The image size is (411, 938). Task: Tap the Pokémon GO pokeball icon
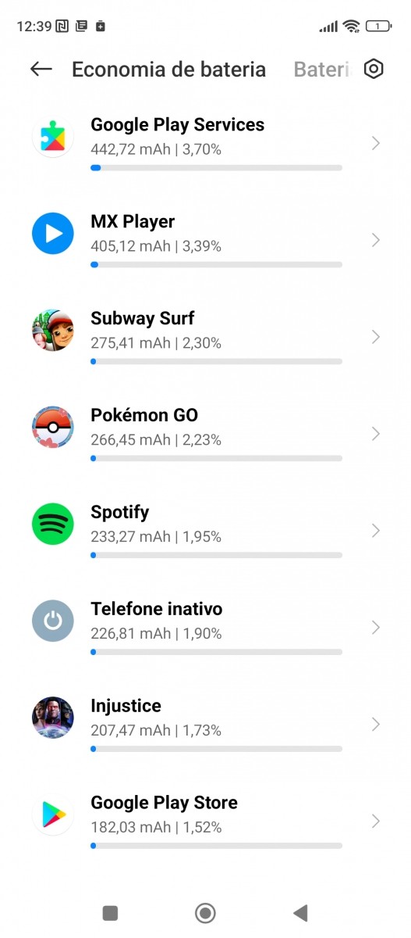(53, 427)
